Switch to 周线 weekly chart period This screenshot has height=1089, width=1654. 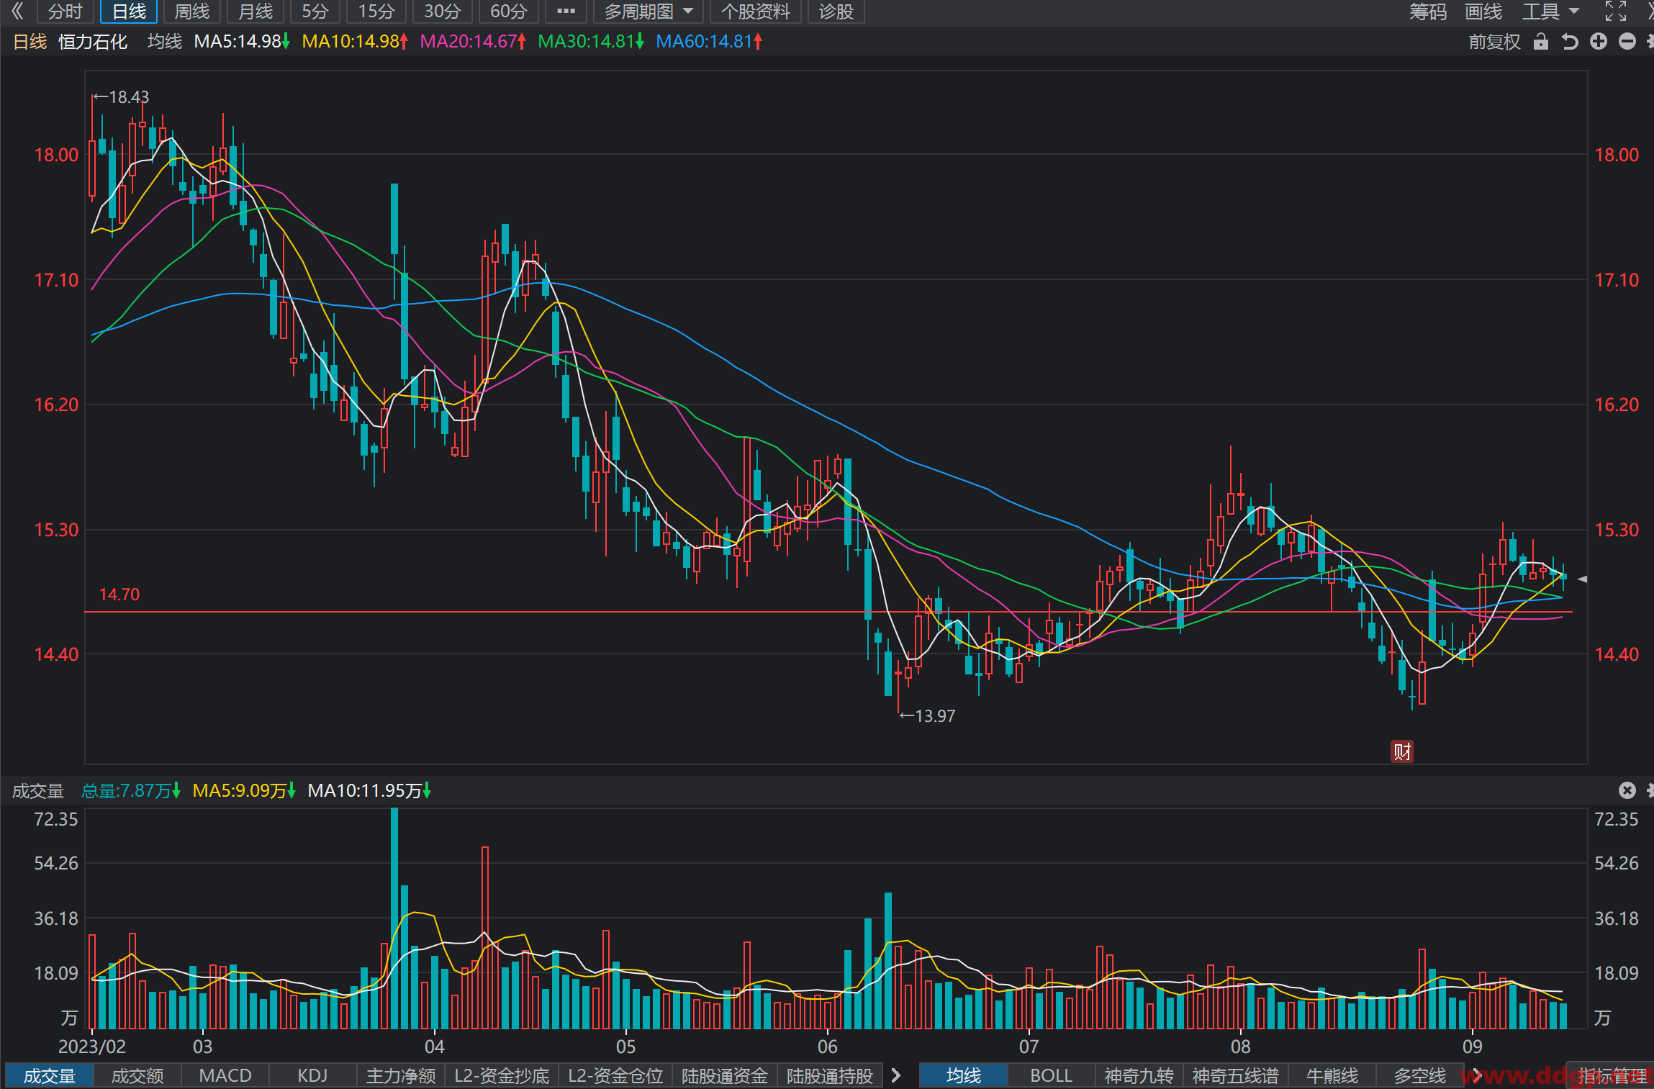[192, 12]
